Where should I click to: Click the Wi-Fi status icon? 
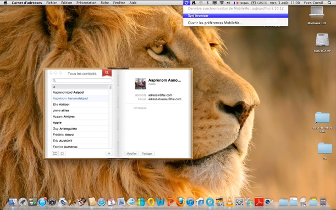[x=222, y=3]
